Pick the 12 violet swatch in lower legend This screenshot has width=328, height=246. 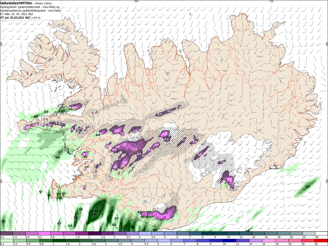243,241
